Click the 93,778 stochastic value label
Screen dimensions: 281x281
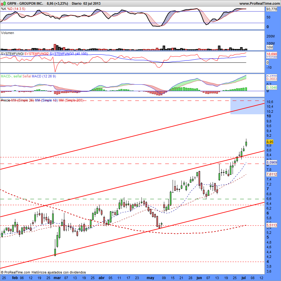(x=272, y=9)
